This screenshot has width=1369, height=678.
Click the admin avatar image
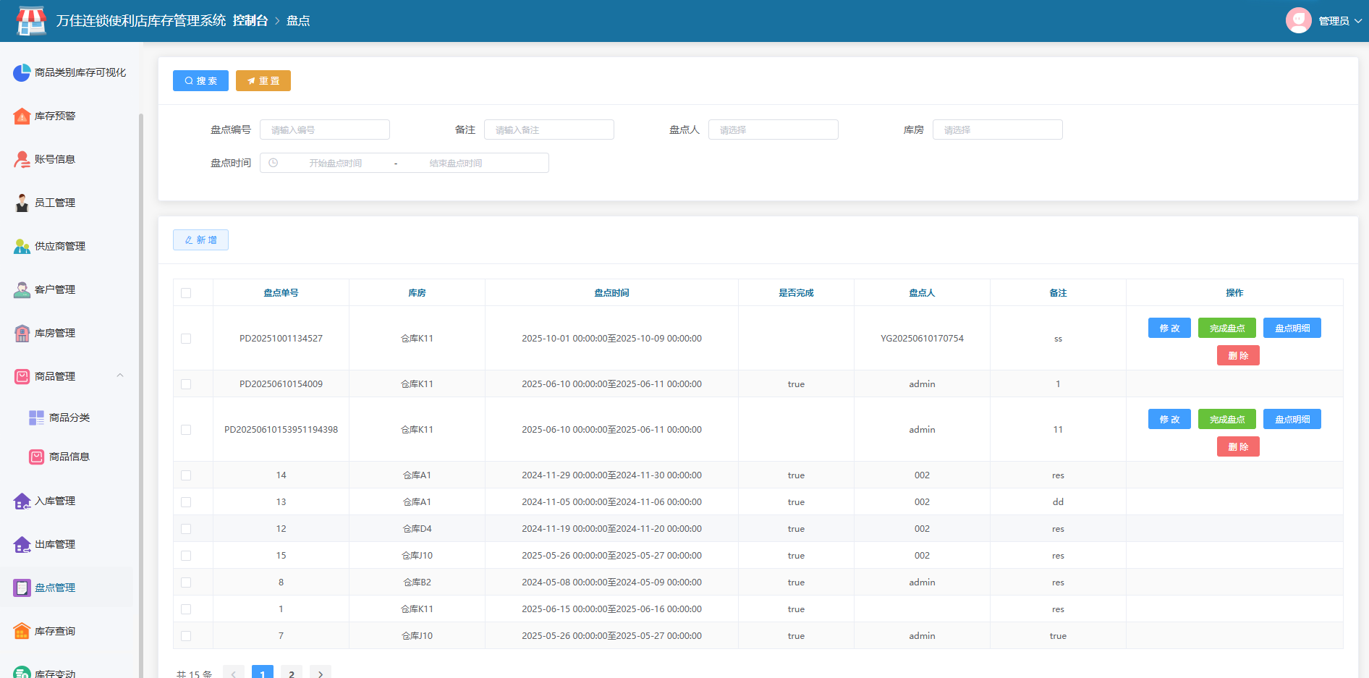pyautogui.click(x=1298, y=20)
